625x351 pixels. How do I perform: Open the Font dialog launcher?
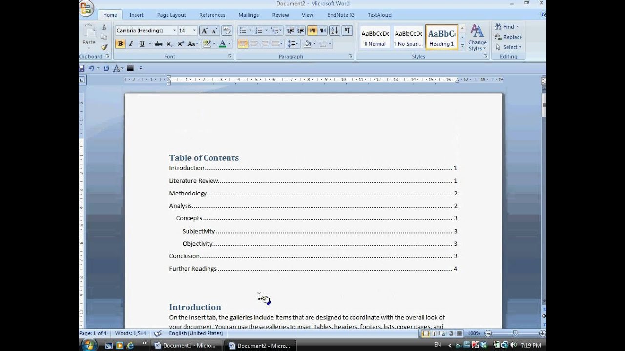pyautogui.click(x=230, y=57)
